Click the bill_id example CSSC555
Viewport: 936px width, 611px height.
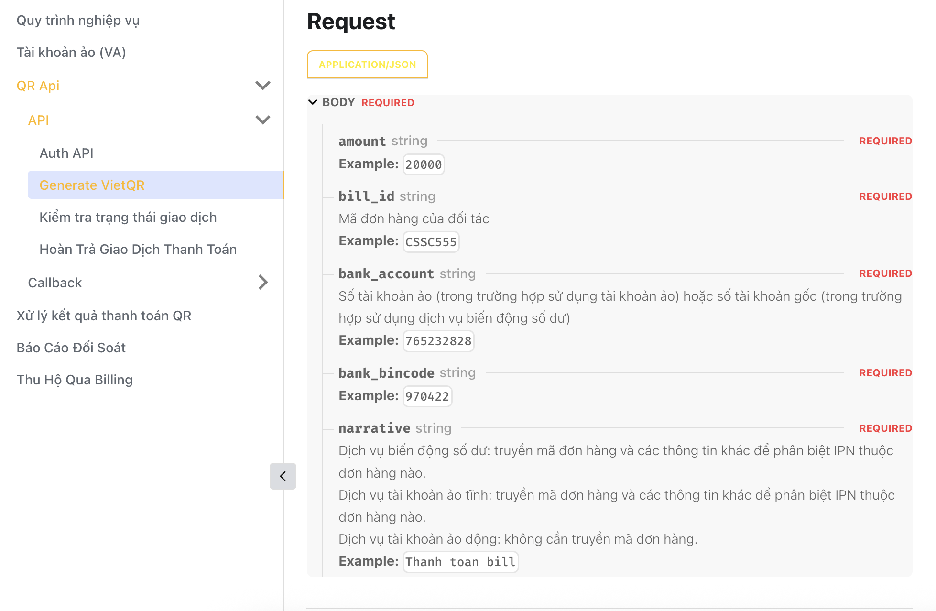tap(431, 242)
